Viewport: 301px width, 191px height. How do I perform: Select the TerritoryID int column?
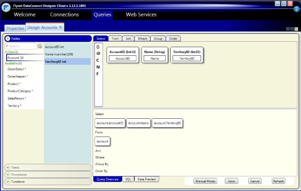(68, 61)
